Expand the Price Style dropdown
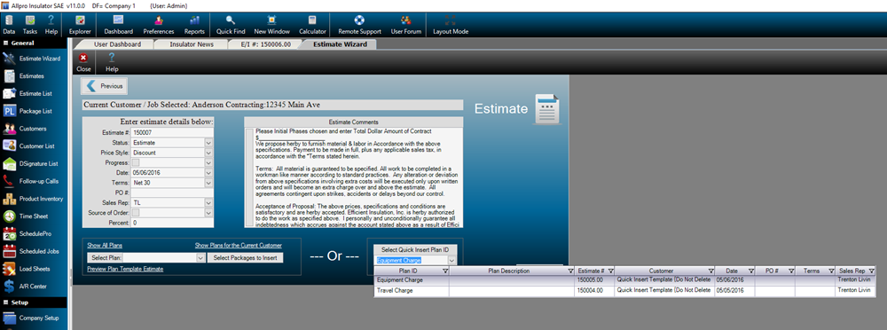This screenshot has height=330, width=887. [x=208, y=153]
